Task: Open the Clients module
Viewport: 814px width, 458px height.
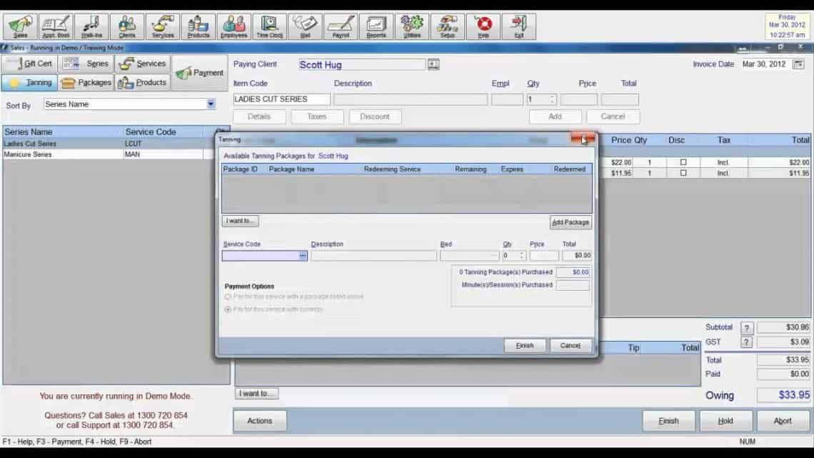Action: coord(126,24)
